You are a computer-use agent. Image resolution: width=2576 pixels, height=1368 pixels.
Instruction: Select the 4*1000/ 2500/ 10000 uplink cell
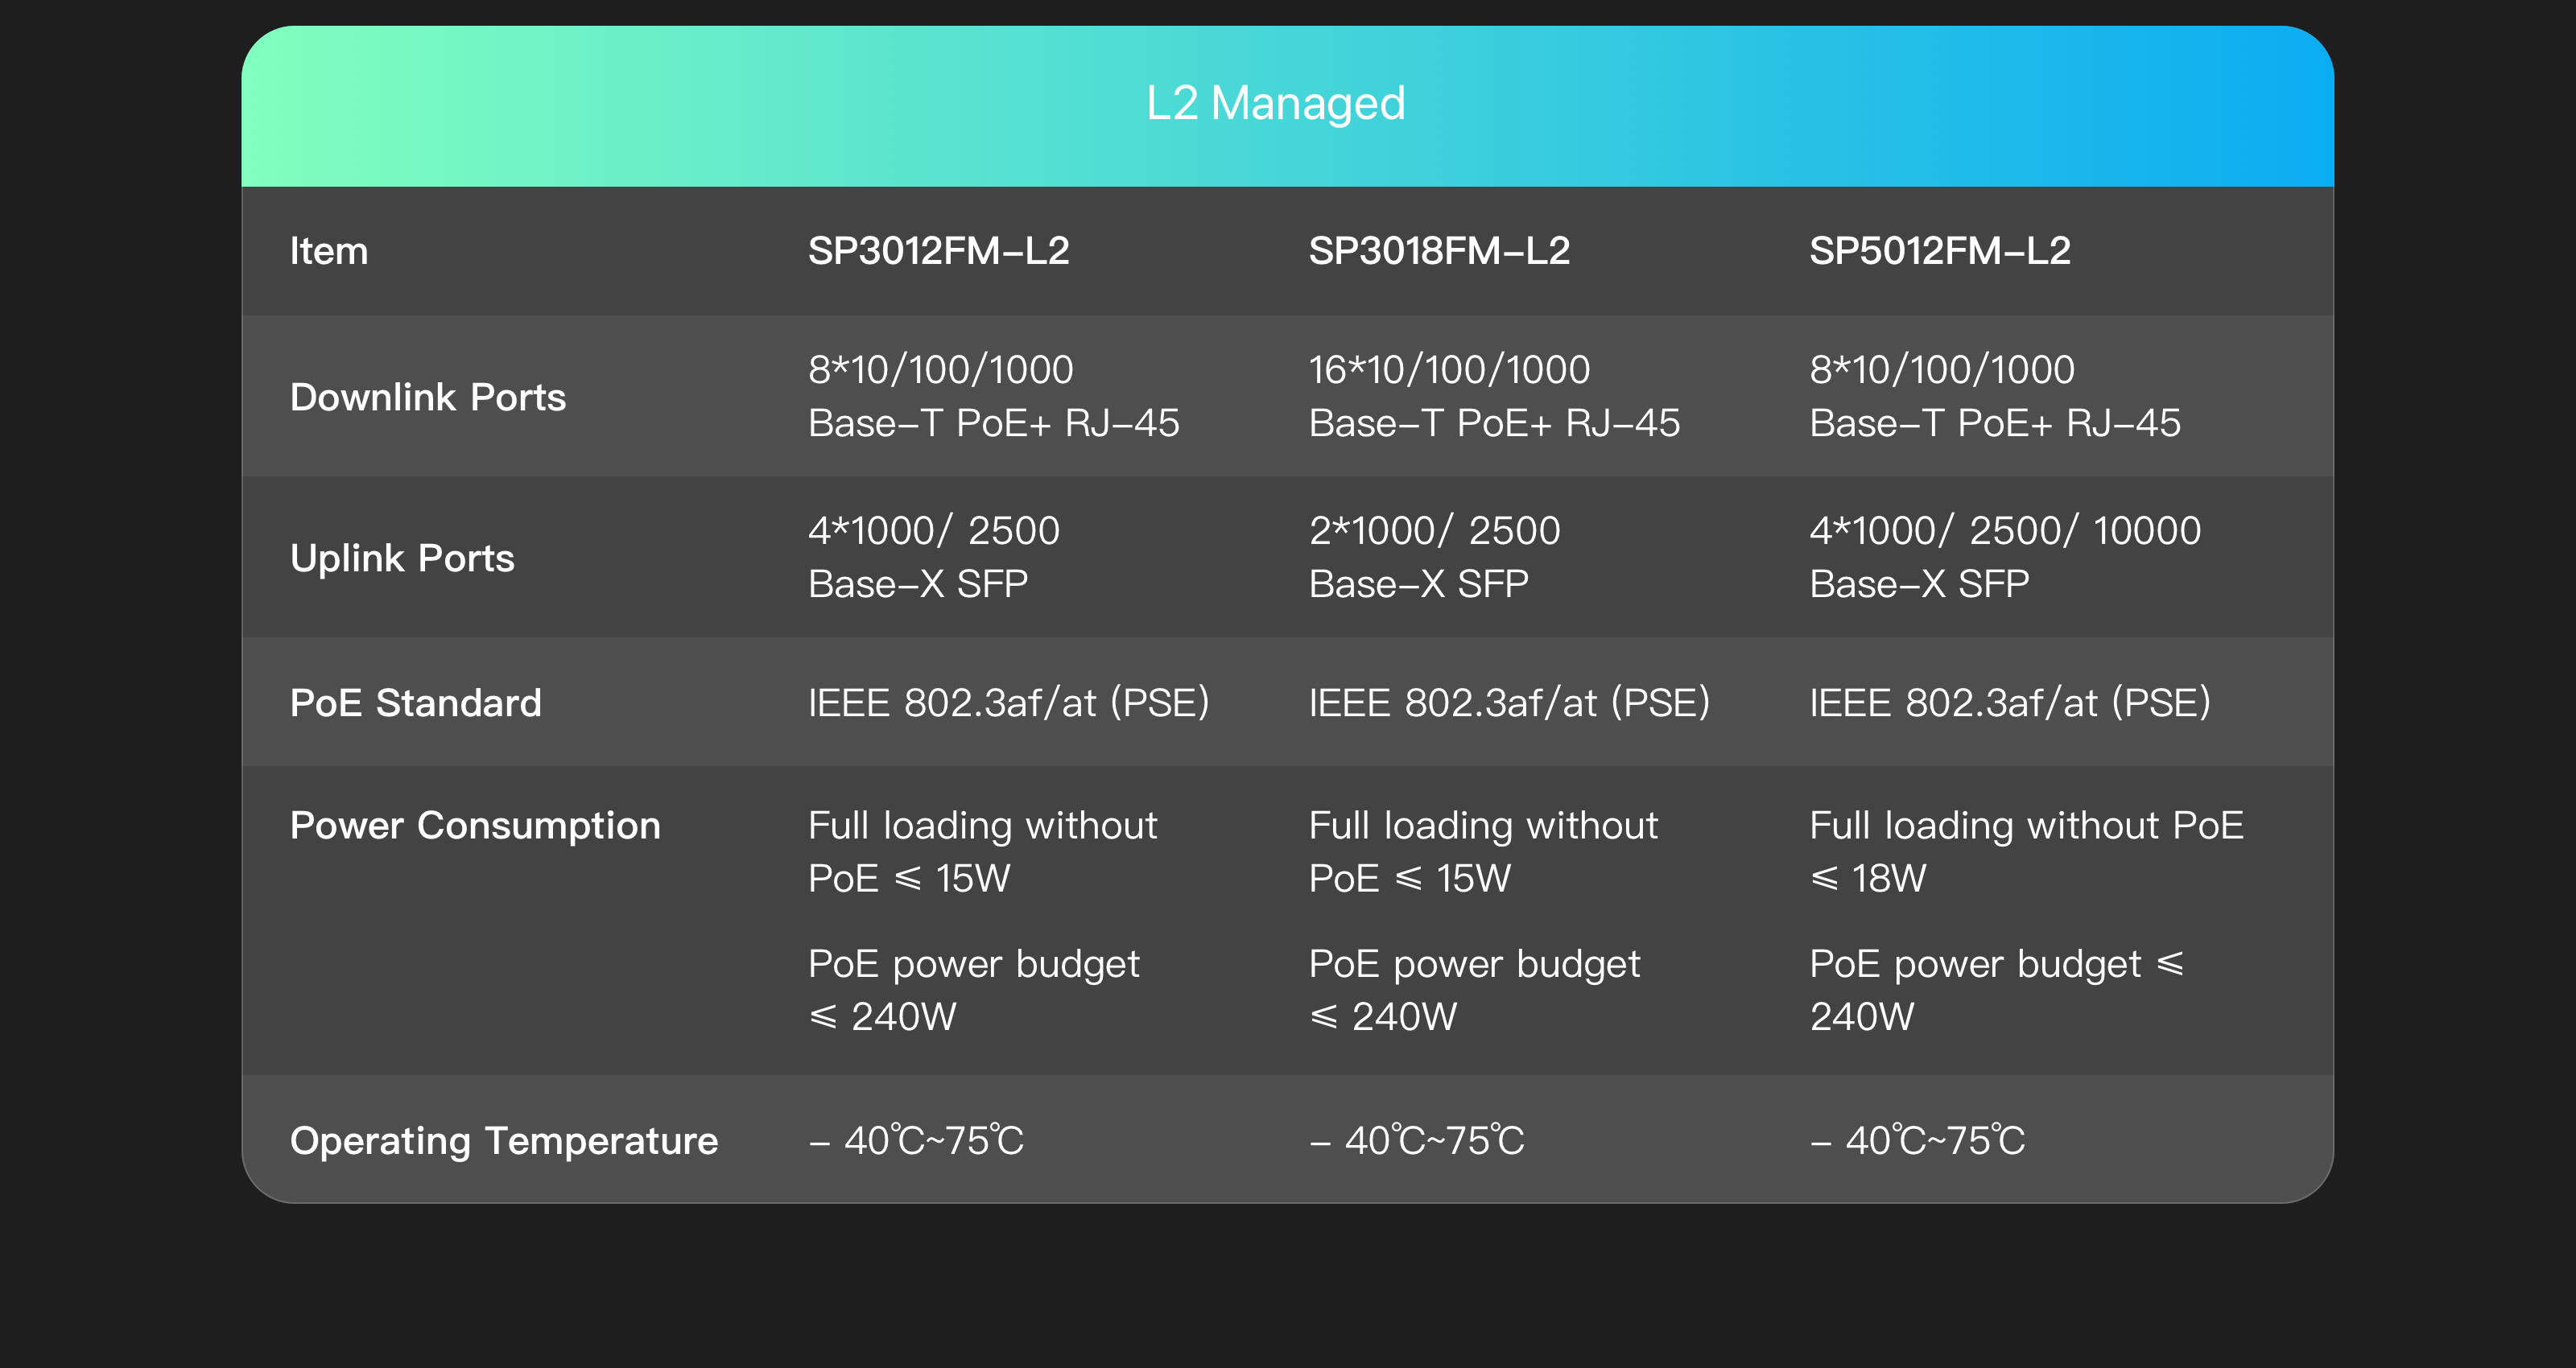[x=2004, y=557]
